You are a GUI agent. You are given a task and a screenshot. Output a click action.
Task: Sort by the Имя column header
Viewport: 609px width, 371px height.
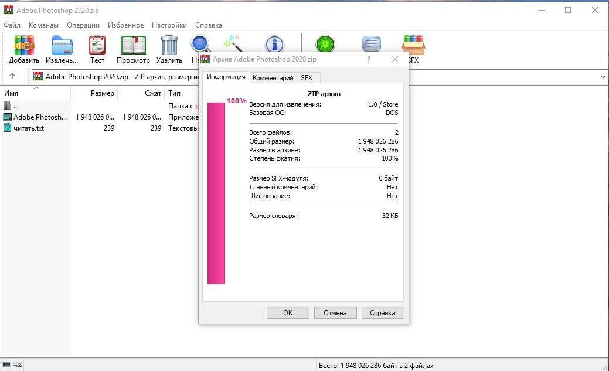35,93
